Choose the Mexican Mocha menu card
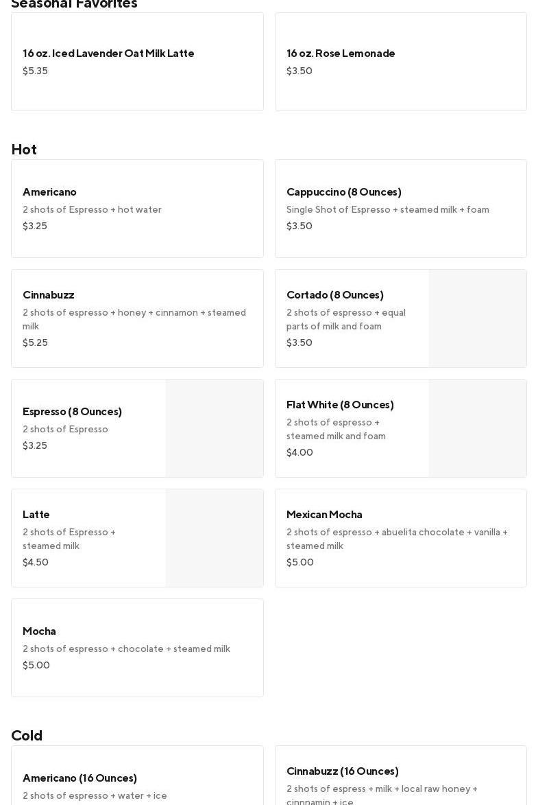The width and height of the screenshot is (538, 805). tap(400, 538)
